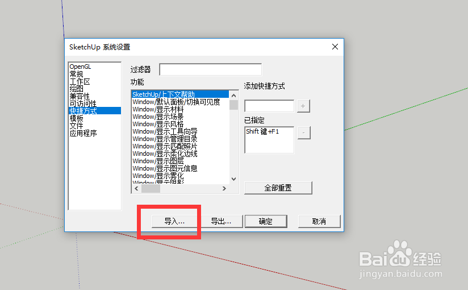
Task: Select 应用程序 in the category list
Action: click(x=95, y=133)
